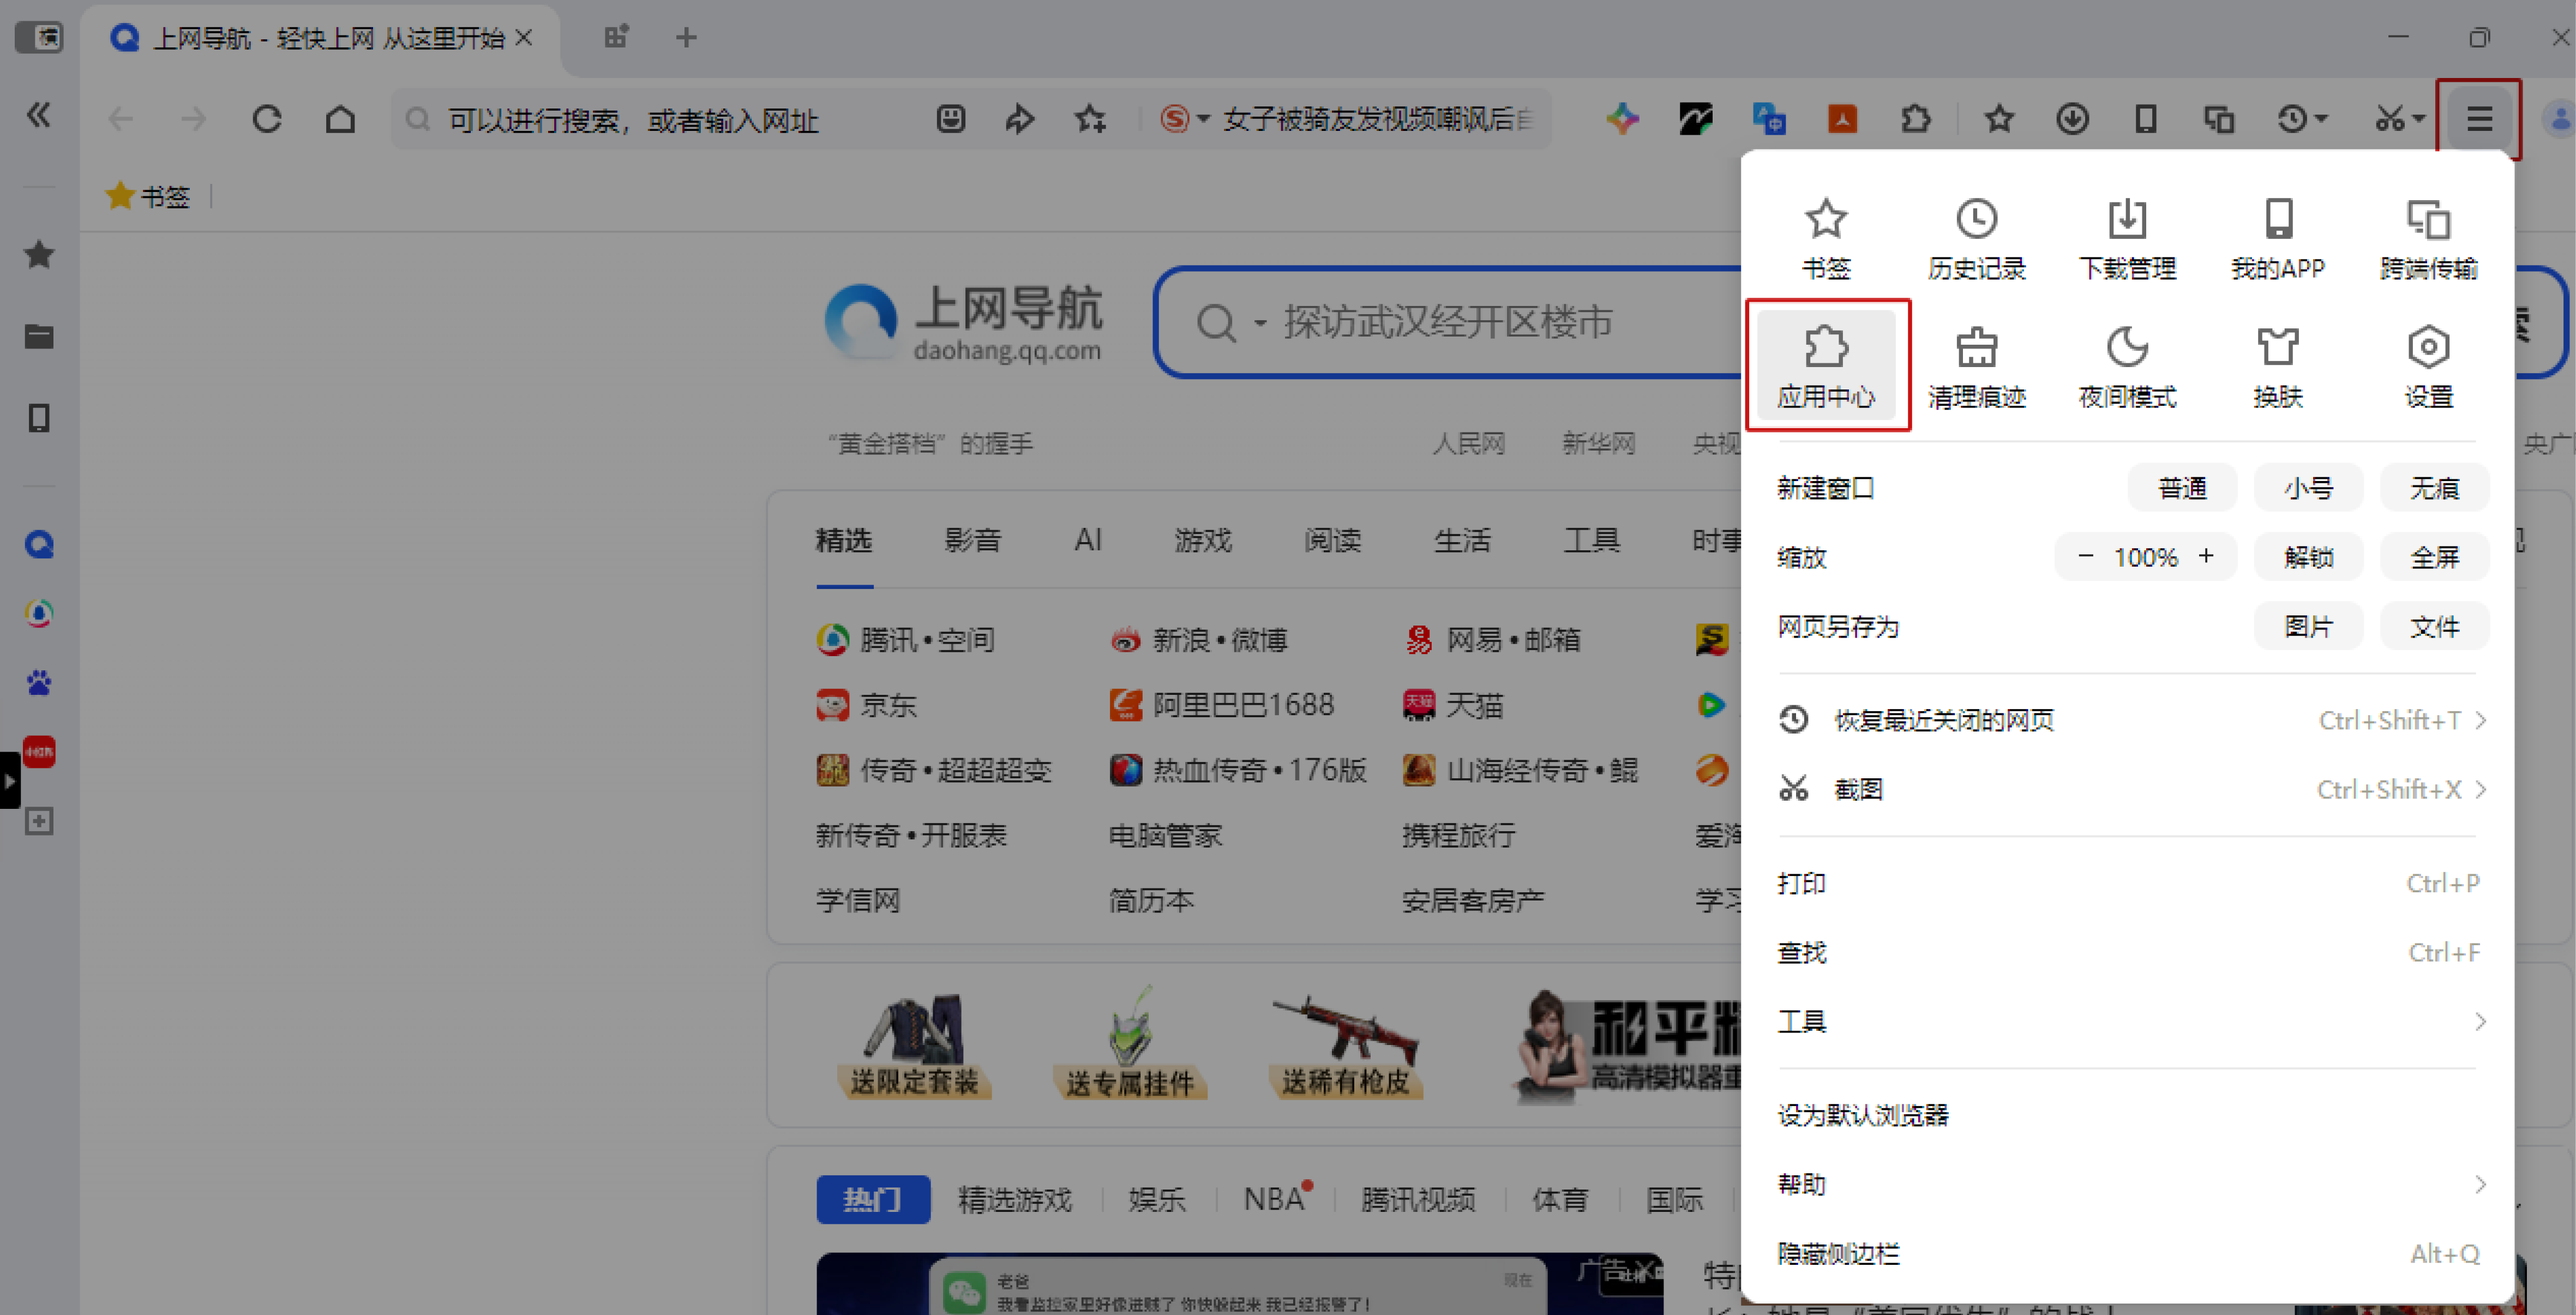Image resolution: width=2576 pixels, height=1315 pixels.
Task: Open 历史记录 history from menu
Action: [1976, 238]
